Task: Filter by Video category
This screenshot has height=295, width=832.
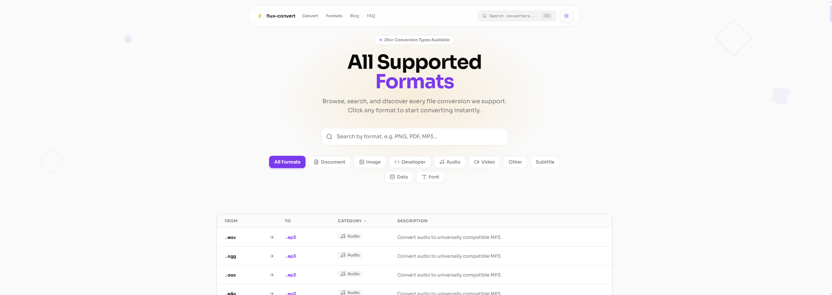Action: [484, 162]
